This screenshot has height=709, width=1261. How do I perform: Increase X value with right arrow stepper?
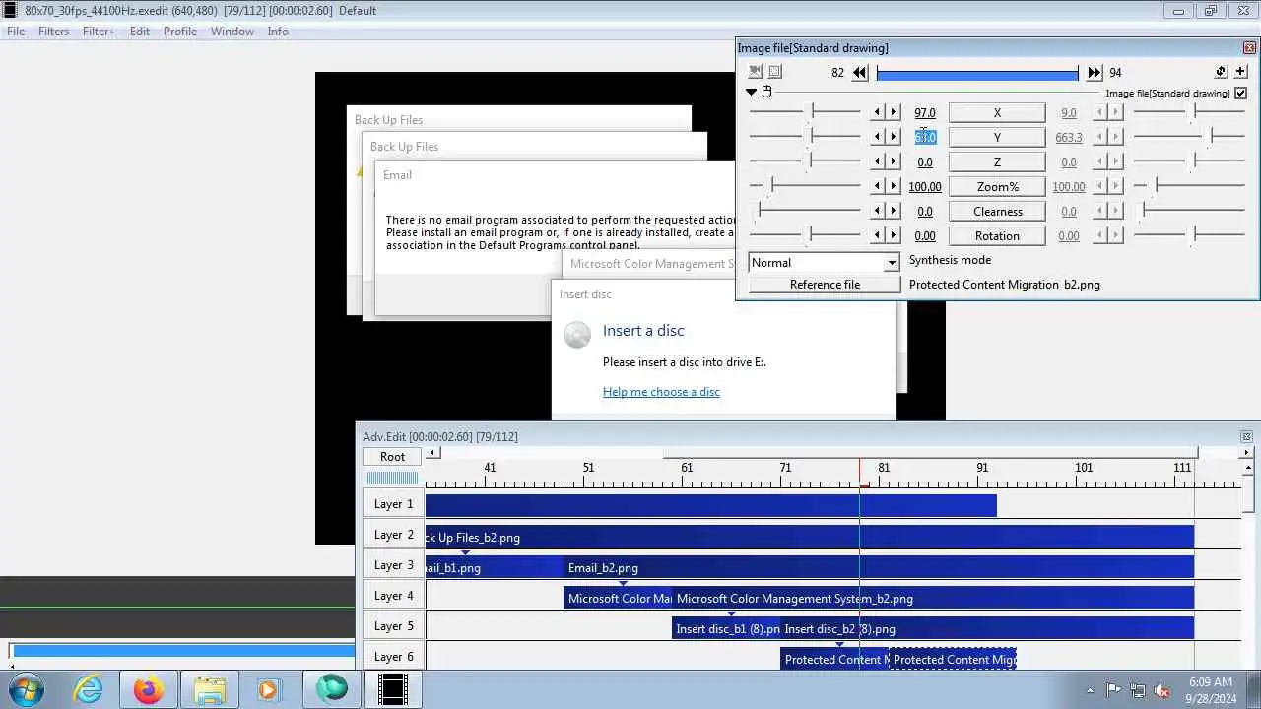894,112
